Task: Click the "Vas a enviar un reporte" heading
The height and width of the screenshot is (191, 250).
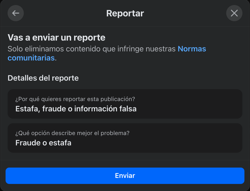Action: [x=56, y=38]
